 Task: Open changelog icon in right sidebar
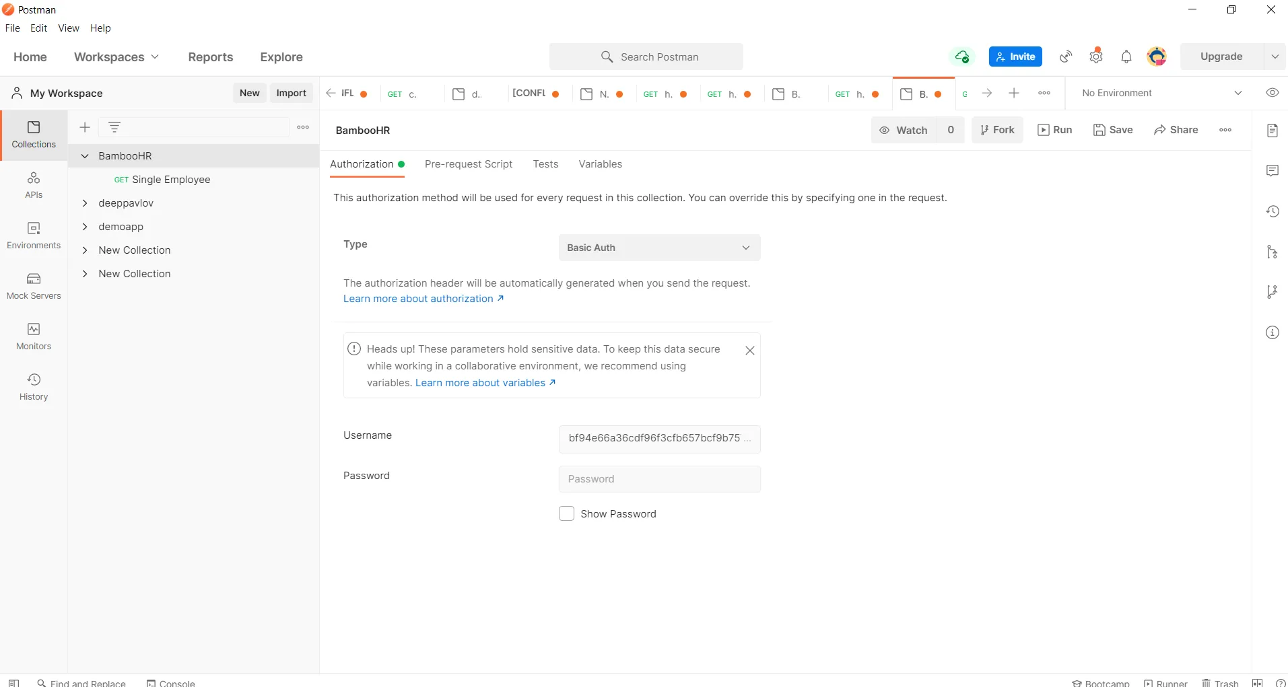[1273, 211]
